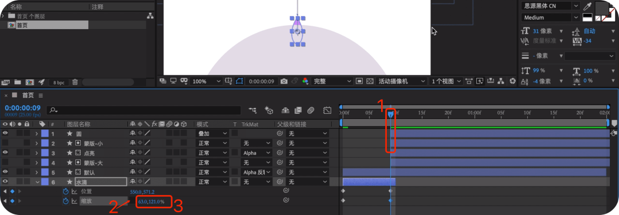Viewport: 619px width, 215px height.
Task: Create new folder in project panel
Action: pyautogui.click(x=17, y=82)
